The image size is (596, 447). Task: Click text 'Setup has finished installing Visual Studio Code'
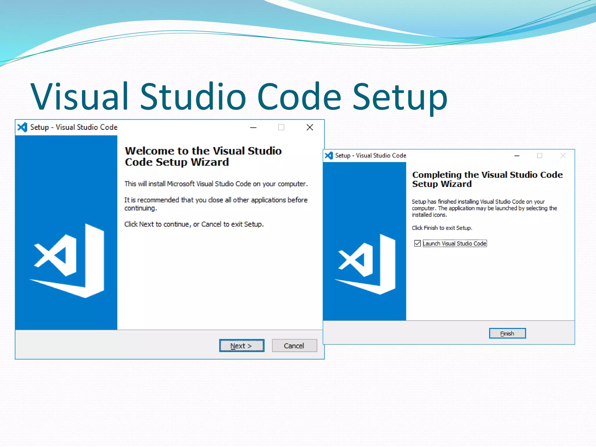tap(468, 201)
